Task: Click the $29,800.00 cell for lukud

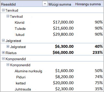Action: (63, 34)
